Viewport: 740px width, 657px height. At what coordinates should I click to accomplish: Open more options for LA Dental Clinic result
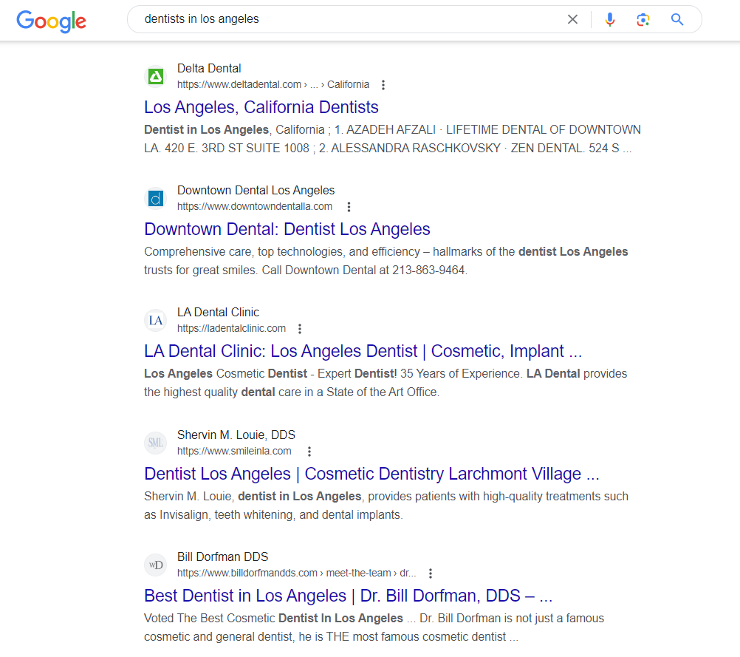300,329
